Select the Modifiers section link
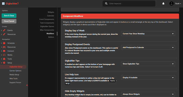183x97 pixels. tap(50, 34)
